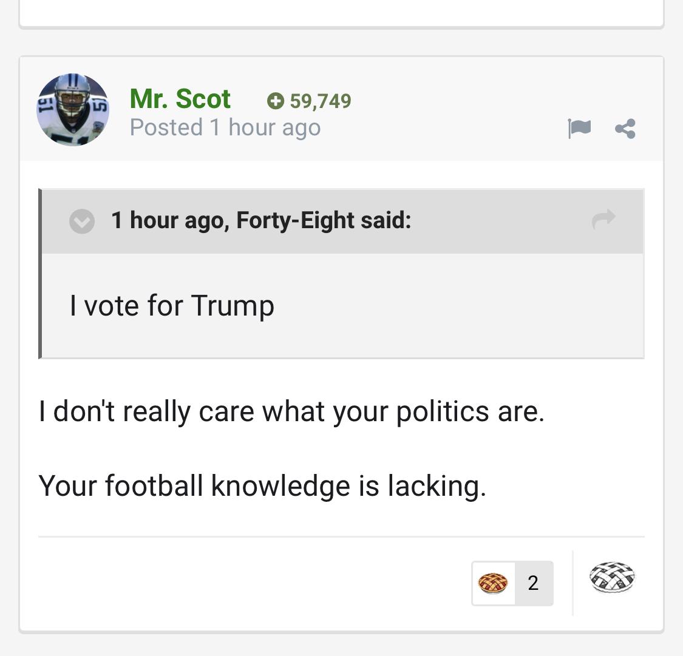Click 'I don't really care' reply text
Viewport: 683px width, 656px height.
tap(291, 412)
